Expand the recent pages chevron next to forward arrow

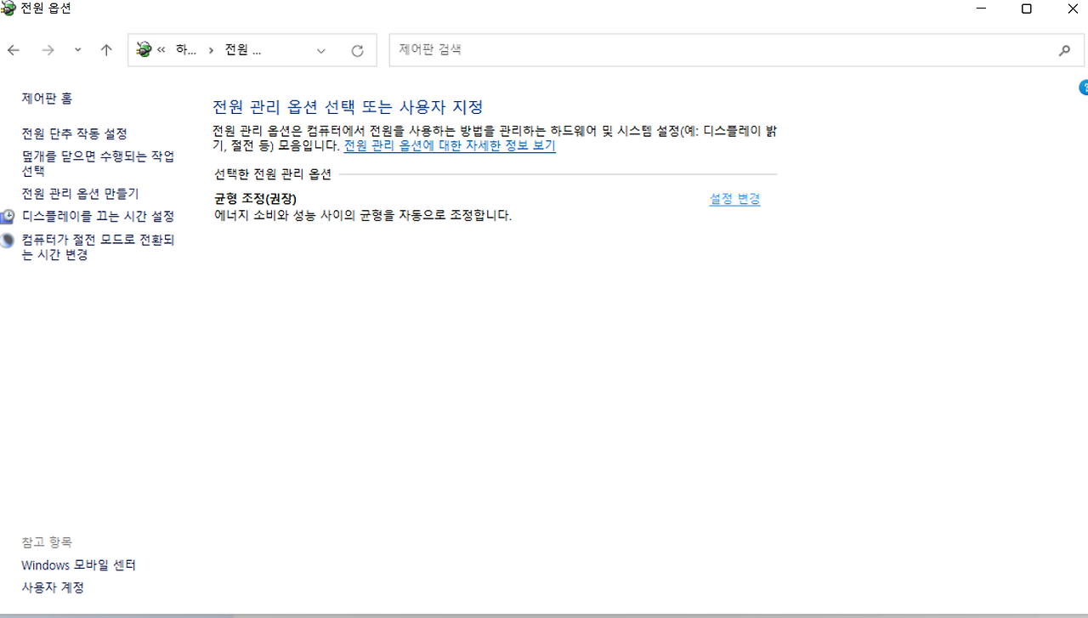point(76,50)
